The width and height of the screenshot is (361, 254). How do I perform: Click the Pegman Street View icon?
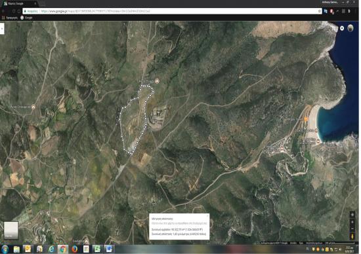point(352,236)
